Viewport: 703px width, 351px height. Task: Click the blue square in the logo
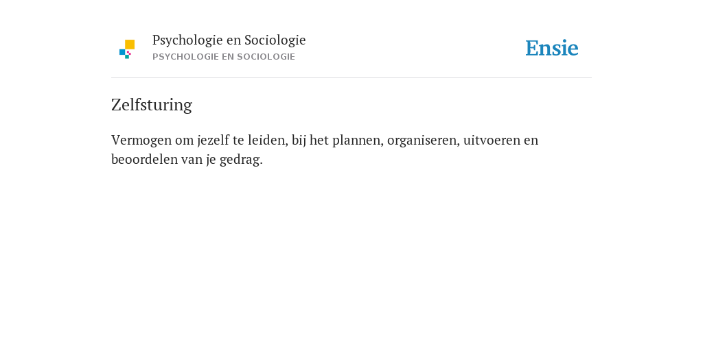122,52
